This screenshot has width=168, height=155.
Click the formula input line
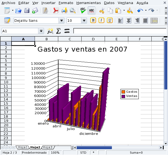[120, 31]
